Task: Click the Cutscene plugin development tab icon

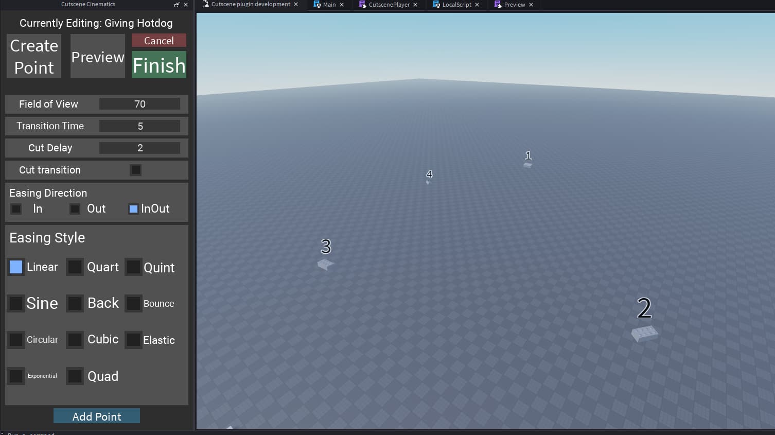Action: coord(206,4)
